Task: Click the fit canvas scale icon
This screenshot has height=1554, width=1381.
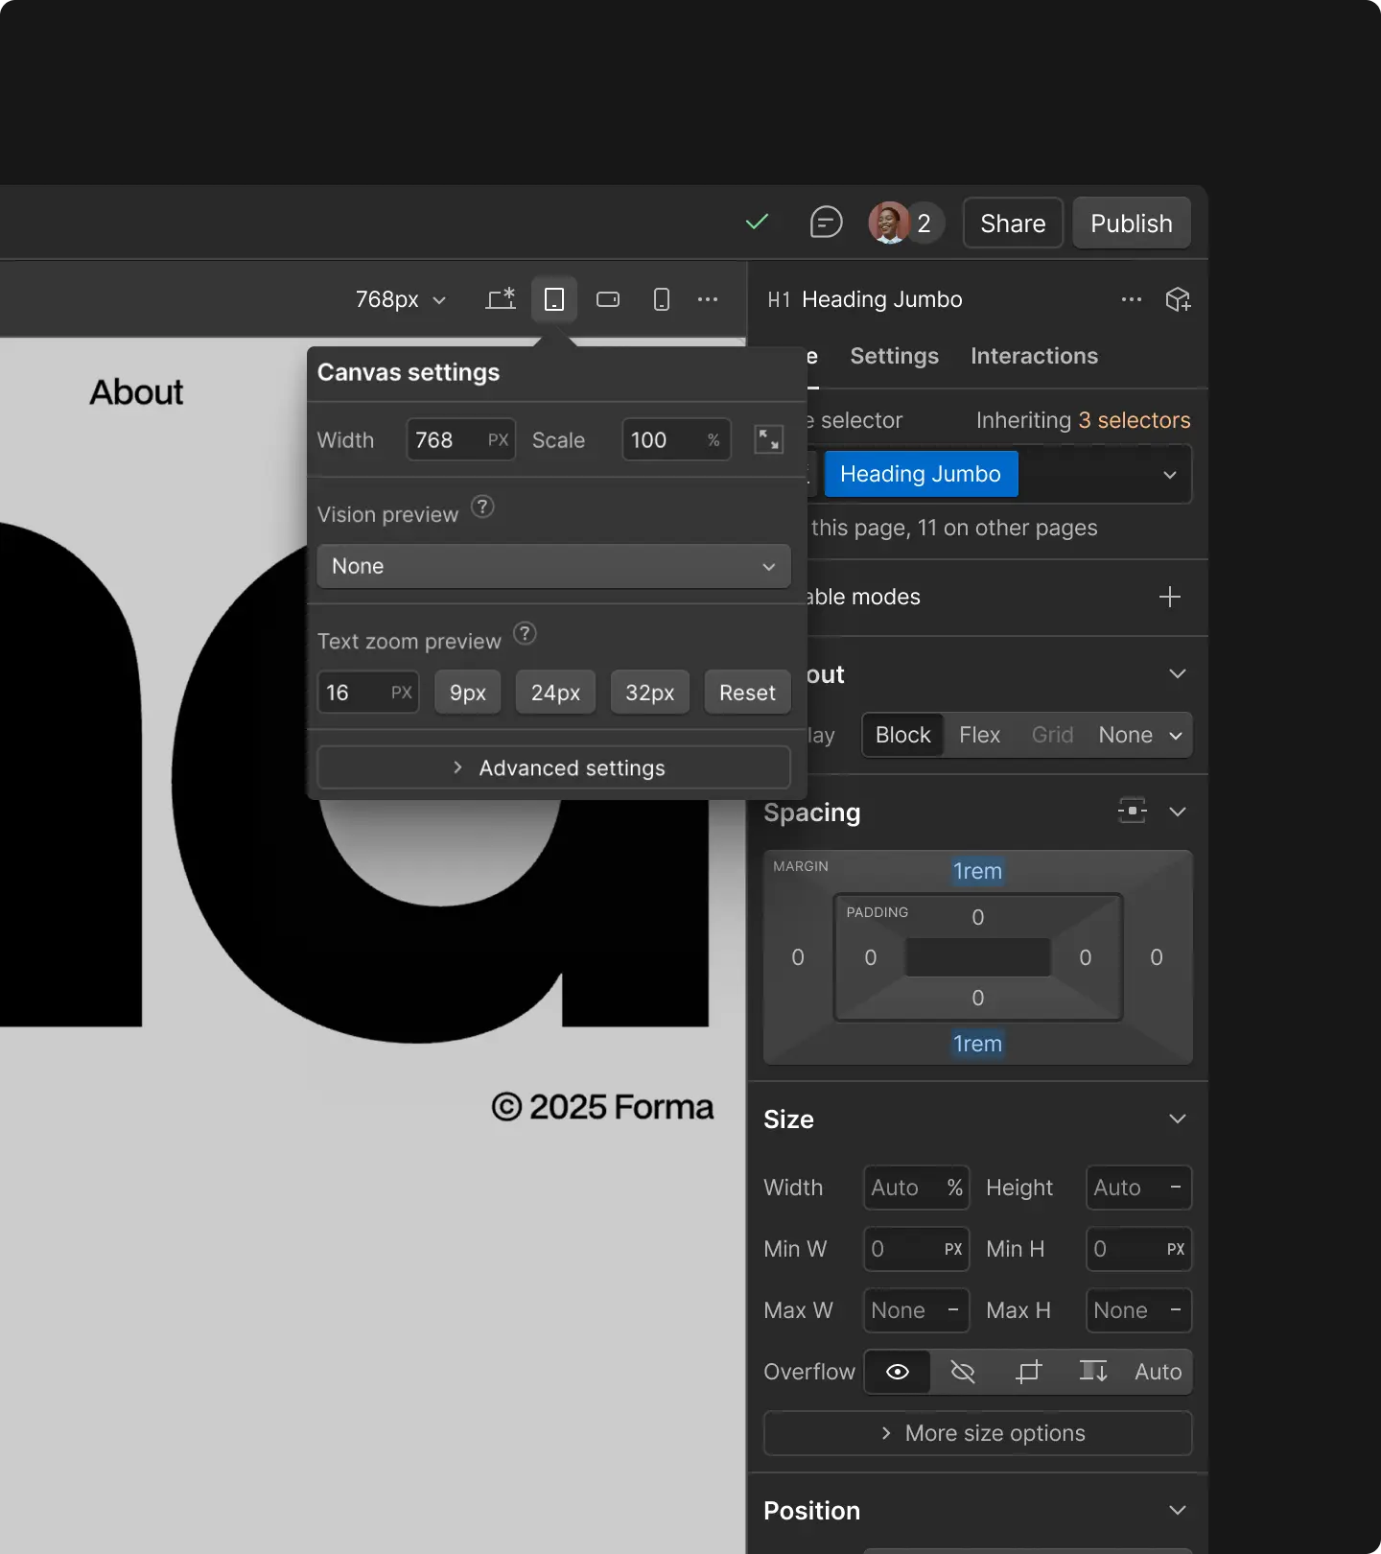Action: click(768, 440)
